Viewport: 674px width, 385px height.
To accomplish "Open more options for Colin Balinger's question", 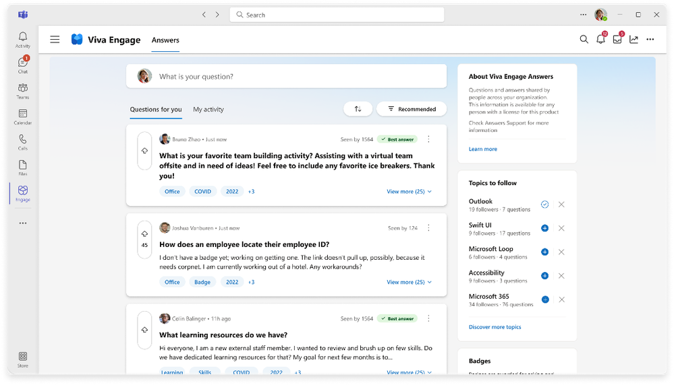I will pos(428,318).
